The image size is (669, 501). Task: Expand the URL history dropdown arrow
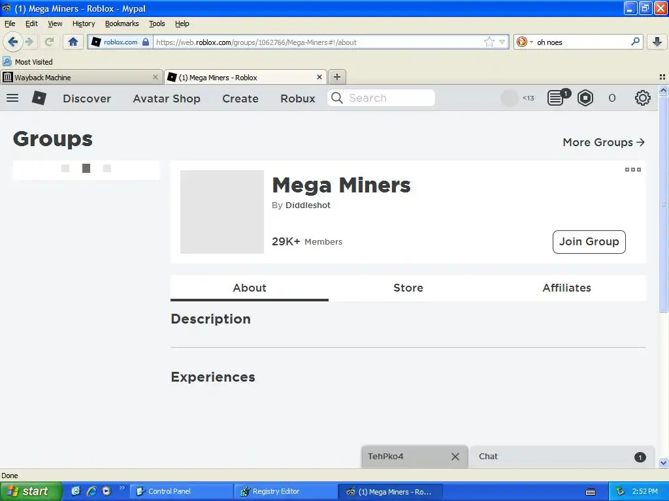click(502, 42)
